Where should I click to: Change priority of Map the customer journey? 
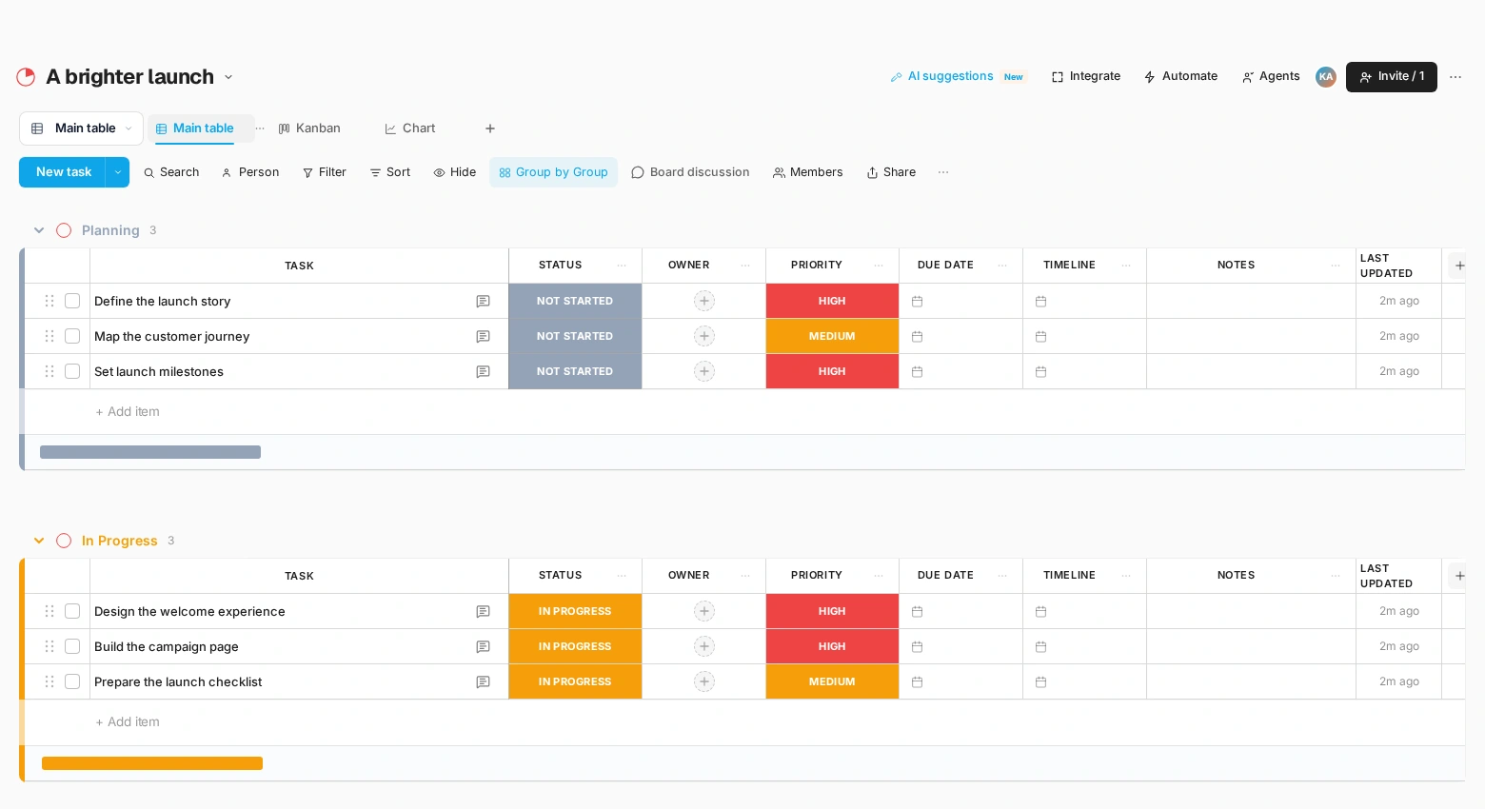pos(832,336)
